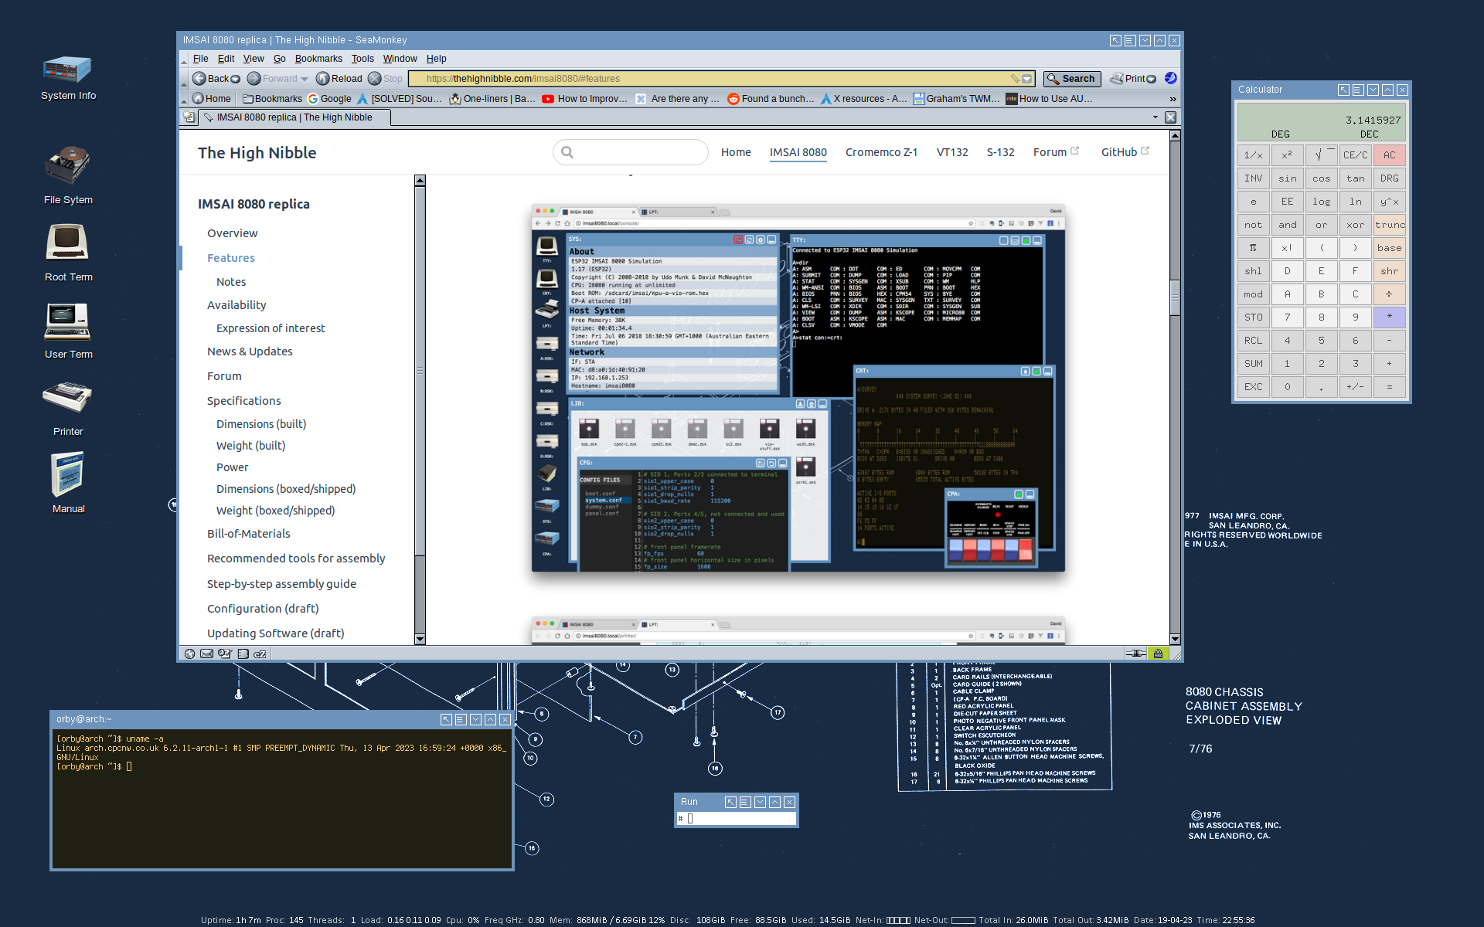
Task: Click the page search magnifier field
Action: 630,152
